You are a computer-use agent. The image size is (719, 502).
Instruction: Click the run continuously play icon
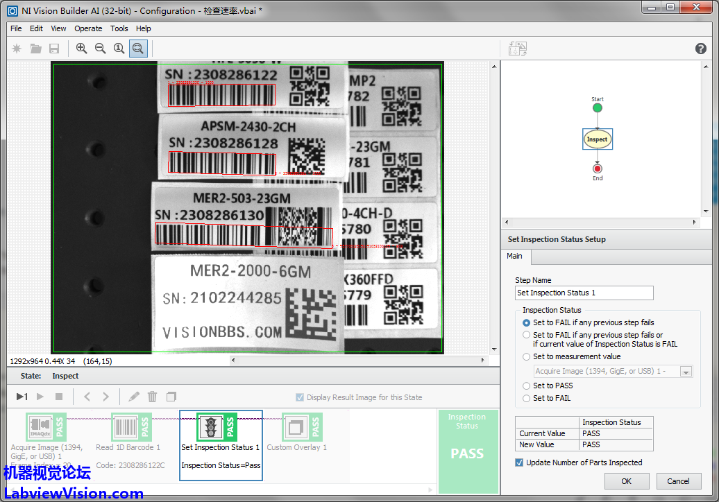click(40, 397)
